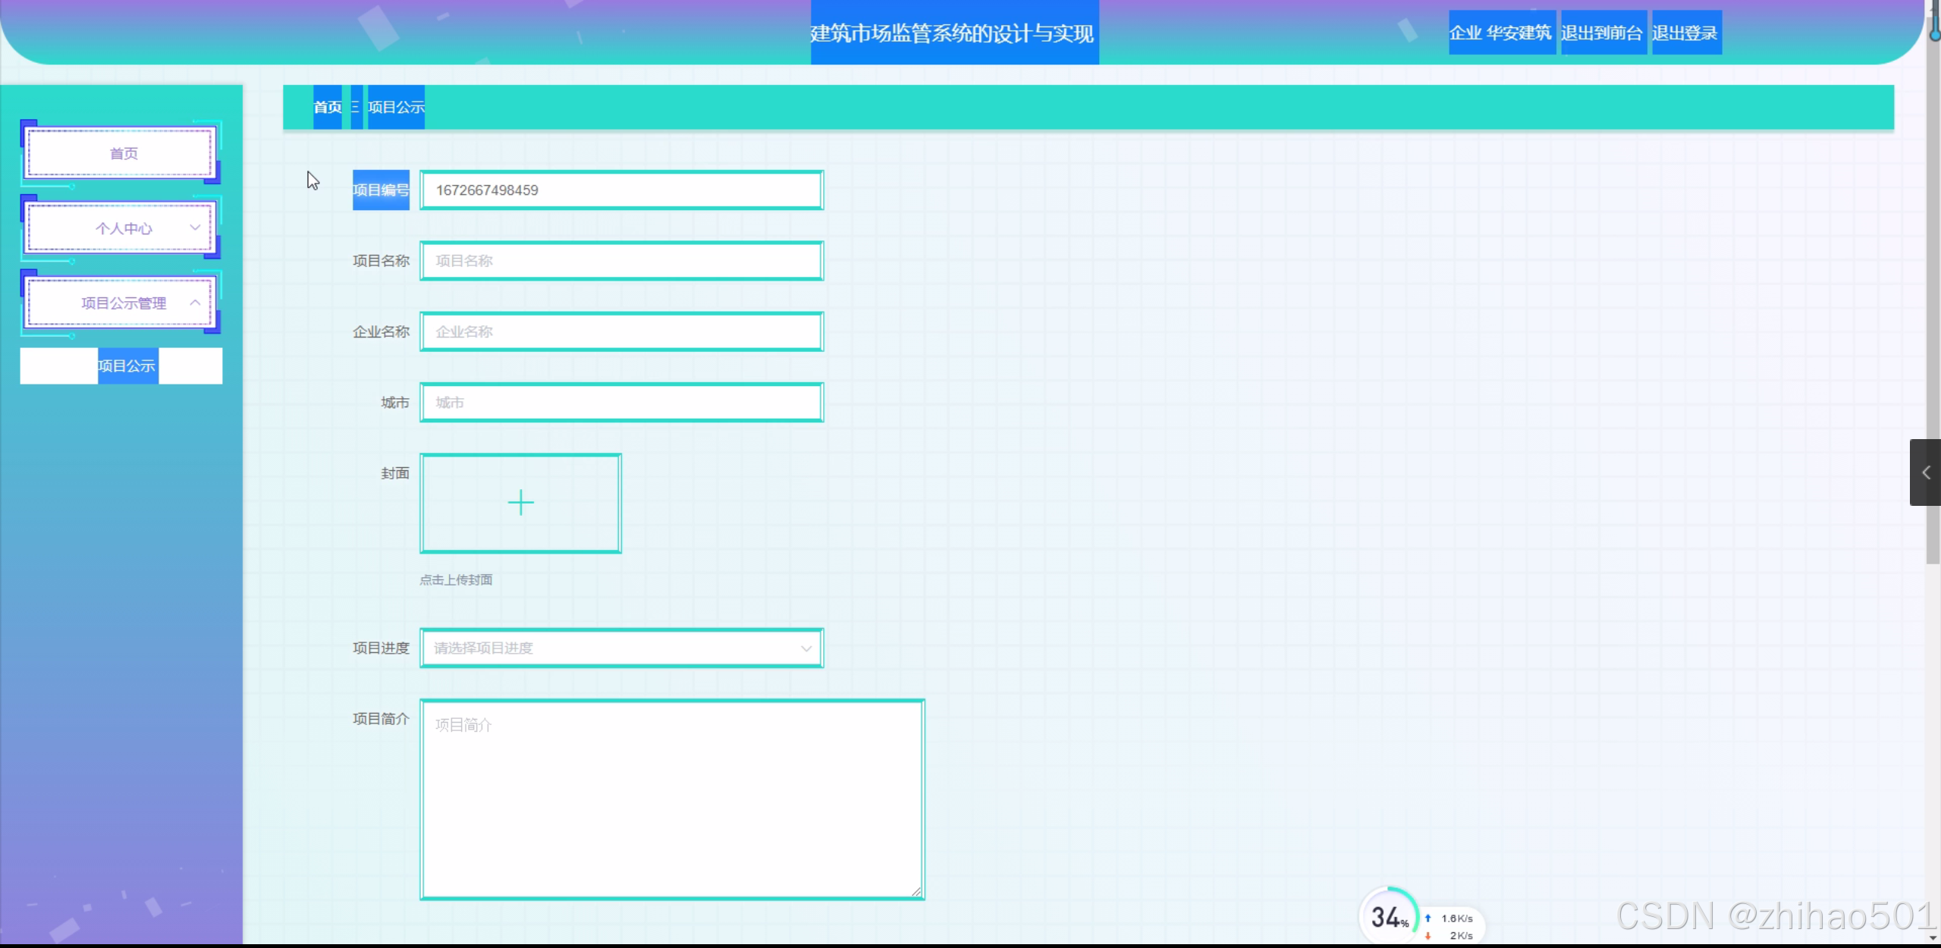Click the 首页 breadcrumb link
This screenshot has width=1941, height=948.
pyautogui.click(x=328, y=107)
